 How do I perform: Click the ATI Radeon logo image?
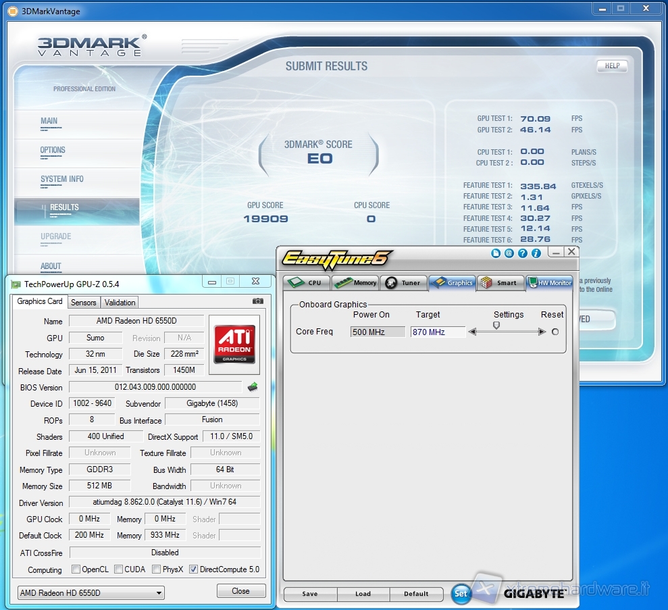pyautogui.click(x=234, y=345)
